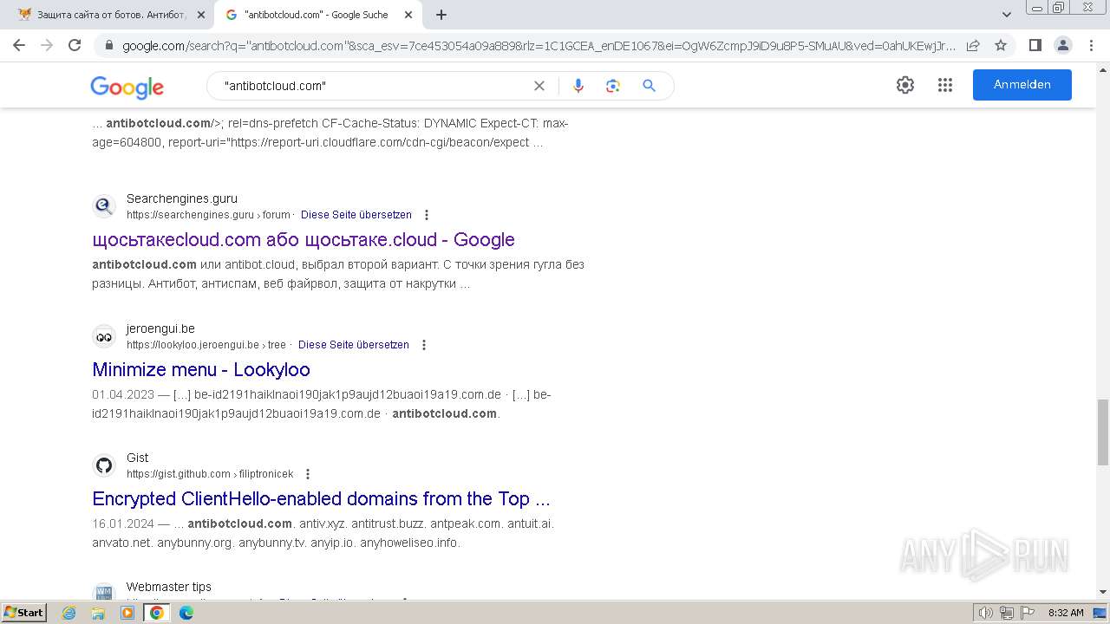Bookmark this page with the star icon
This screenshot has width=1110, height=624.
point(1001,45)
